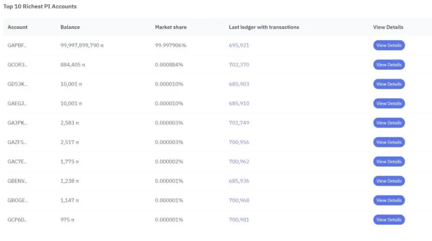Follow ledger link 700,962
Screen dimensions: 432x241
(x=239, y=162)
